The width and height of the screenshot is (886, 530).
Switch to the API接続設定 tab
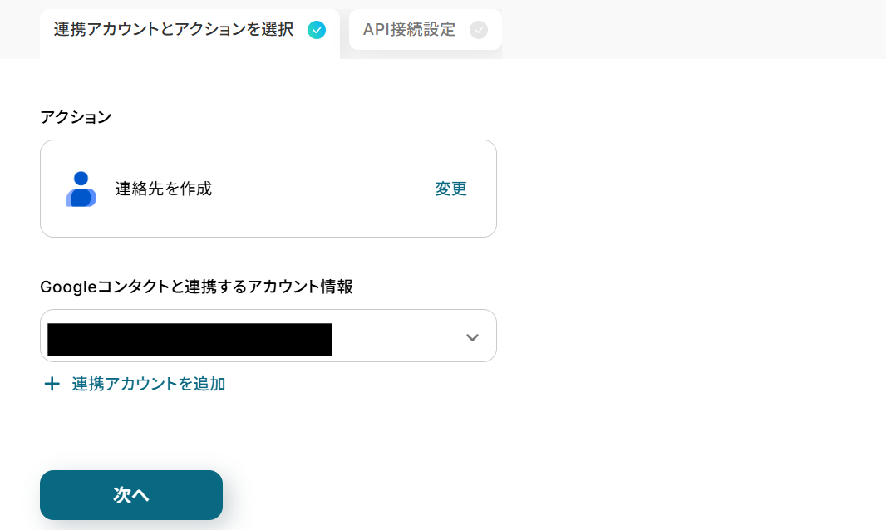click(425, 30)
